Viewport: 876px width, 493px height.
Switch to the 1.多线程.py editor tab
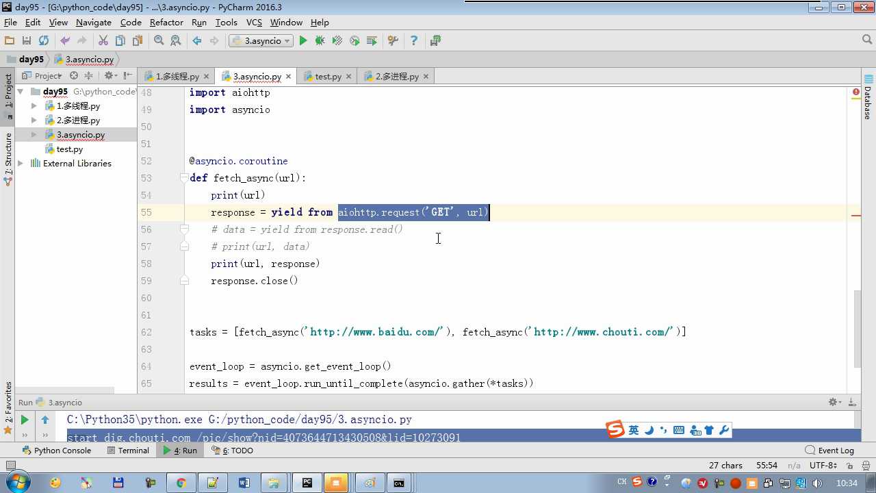177,77
